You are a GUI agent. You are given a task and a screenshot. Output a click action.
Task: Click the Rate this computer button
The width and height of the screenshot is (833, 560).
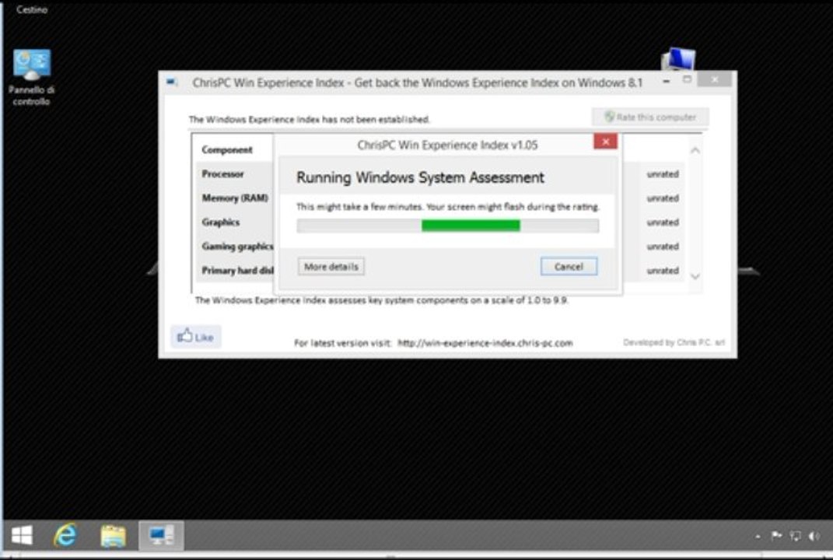(x=650, y=117)
